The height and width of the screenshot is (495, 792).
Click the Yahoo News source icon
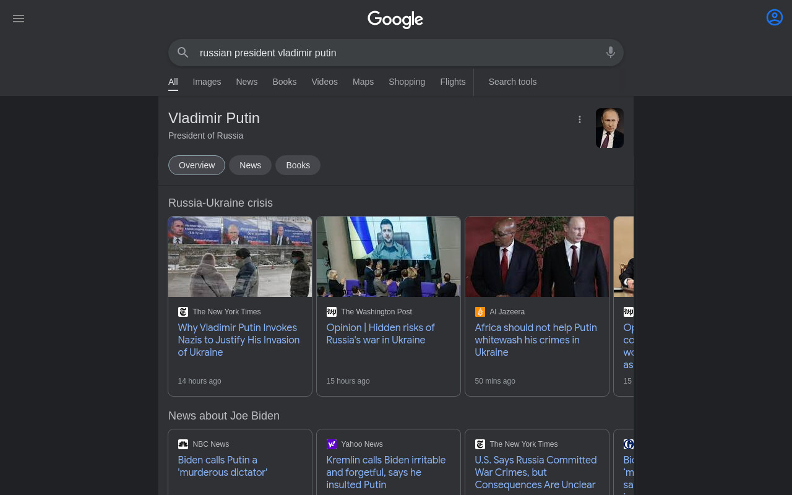coord(332,444)
